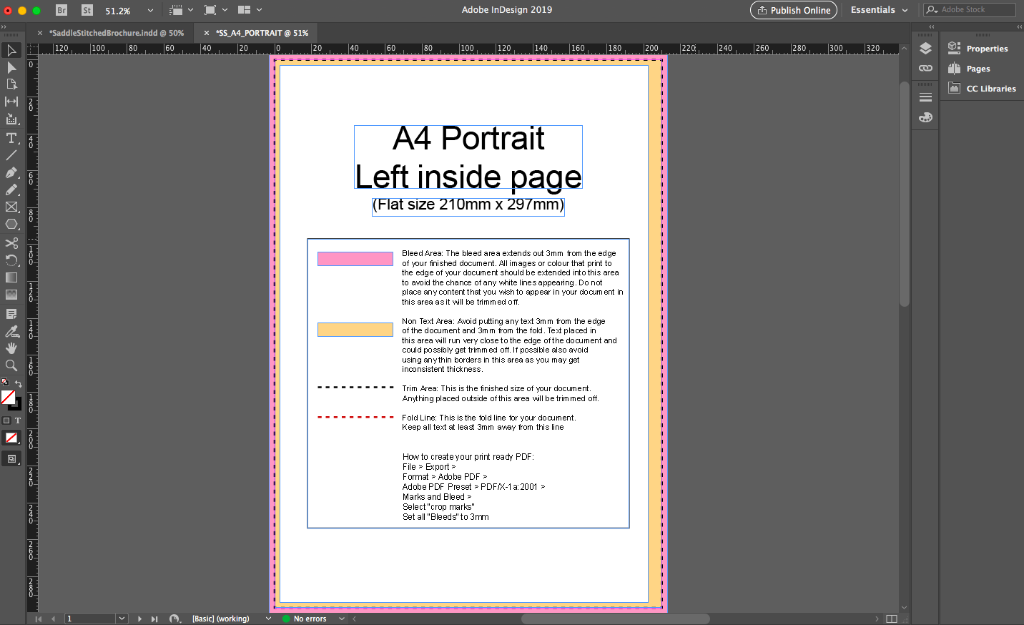The image size is (1024, 625).
Task: Select the Eyedropper tool
Action: click(x=11, y=331)
